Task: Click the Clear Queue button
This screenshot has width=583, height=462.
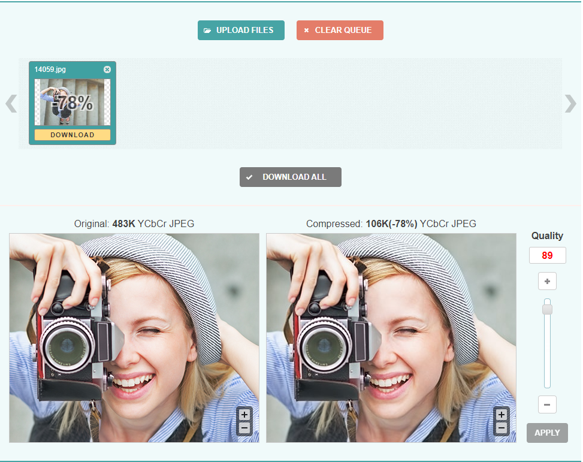Action: 340,30
